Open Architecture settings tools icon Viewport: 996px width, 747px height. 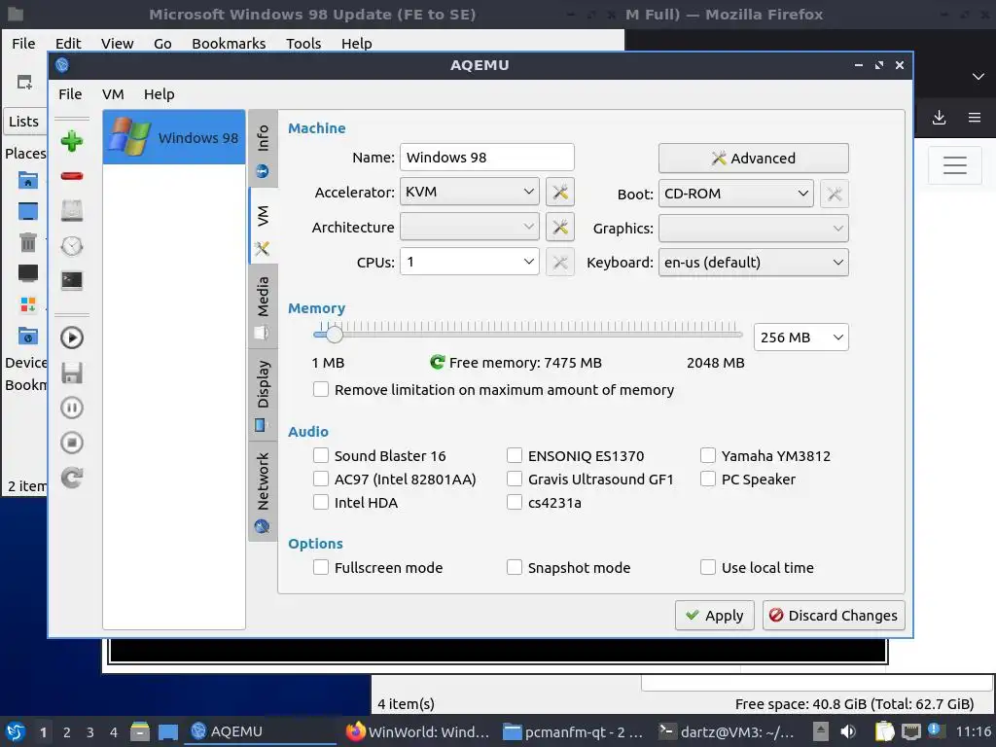559,227
